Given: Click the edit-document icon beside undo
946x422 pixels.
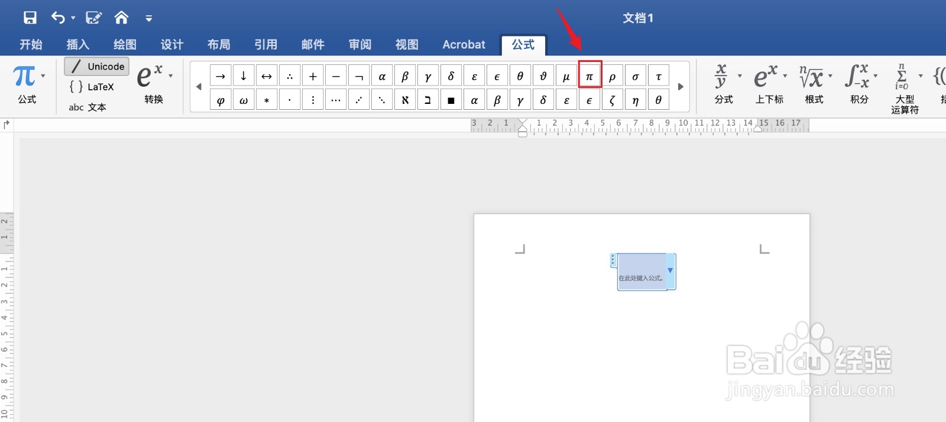Looking at the screenshot, I should click(x=93, y=18).
